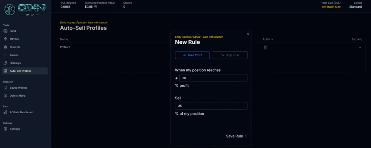The height and width of the screenshot is (148, 371).
Task: Delete Profile 1 with trash icon
Action: [266, 47]
